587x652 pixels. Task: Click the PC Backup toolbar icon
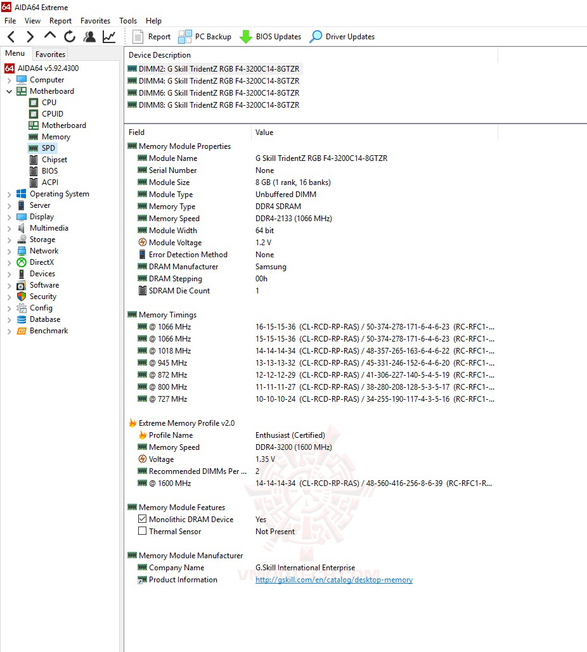[x=204, y=37]
